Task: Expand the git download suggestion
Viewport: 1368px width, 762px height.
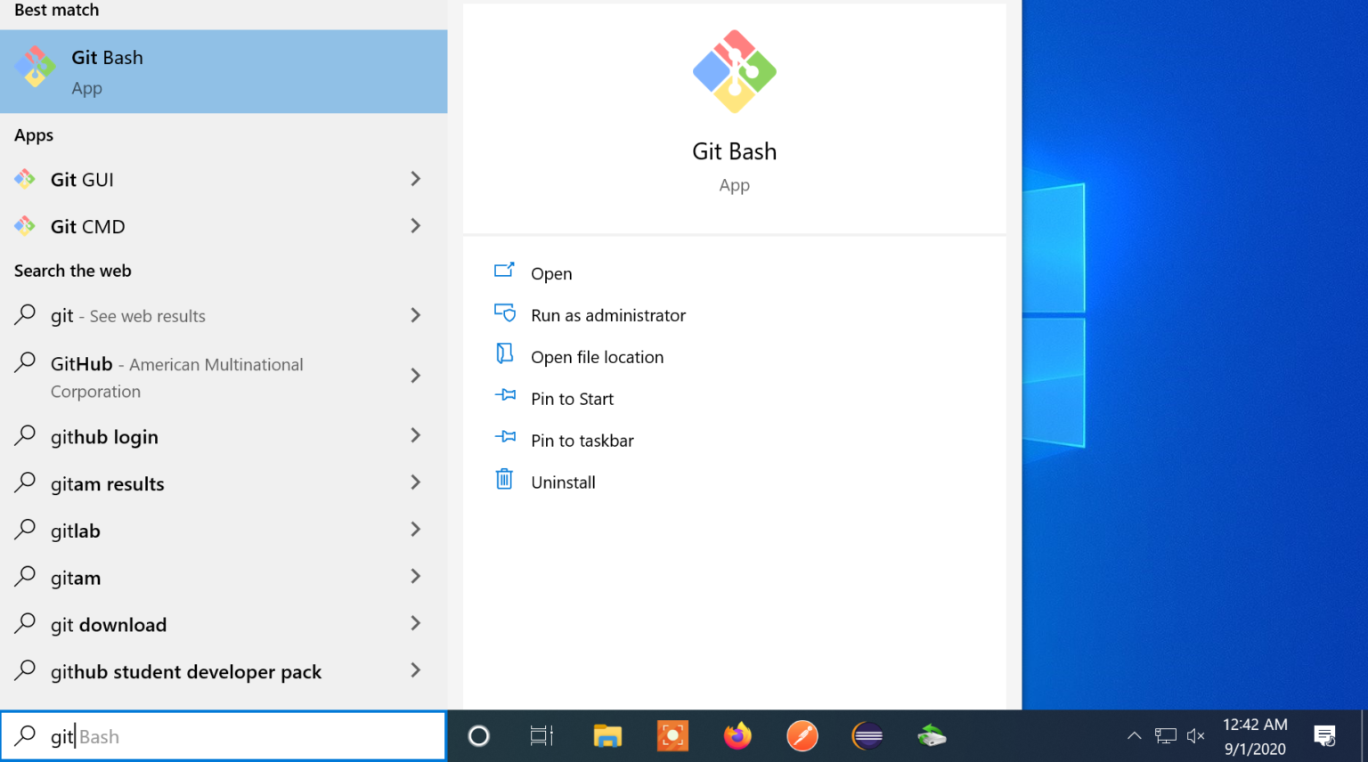Action: point(415,624)
